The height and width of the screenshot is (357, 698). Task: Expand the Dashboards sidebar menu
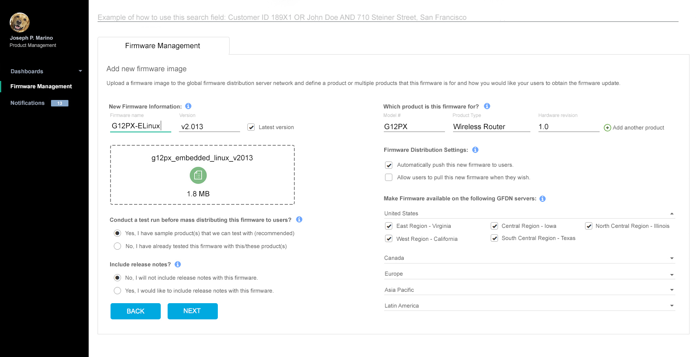[80, 71]
